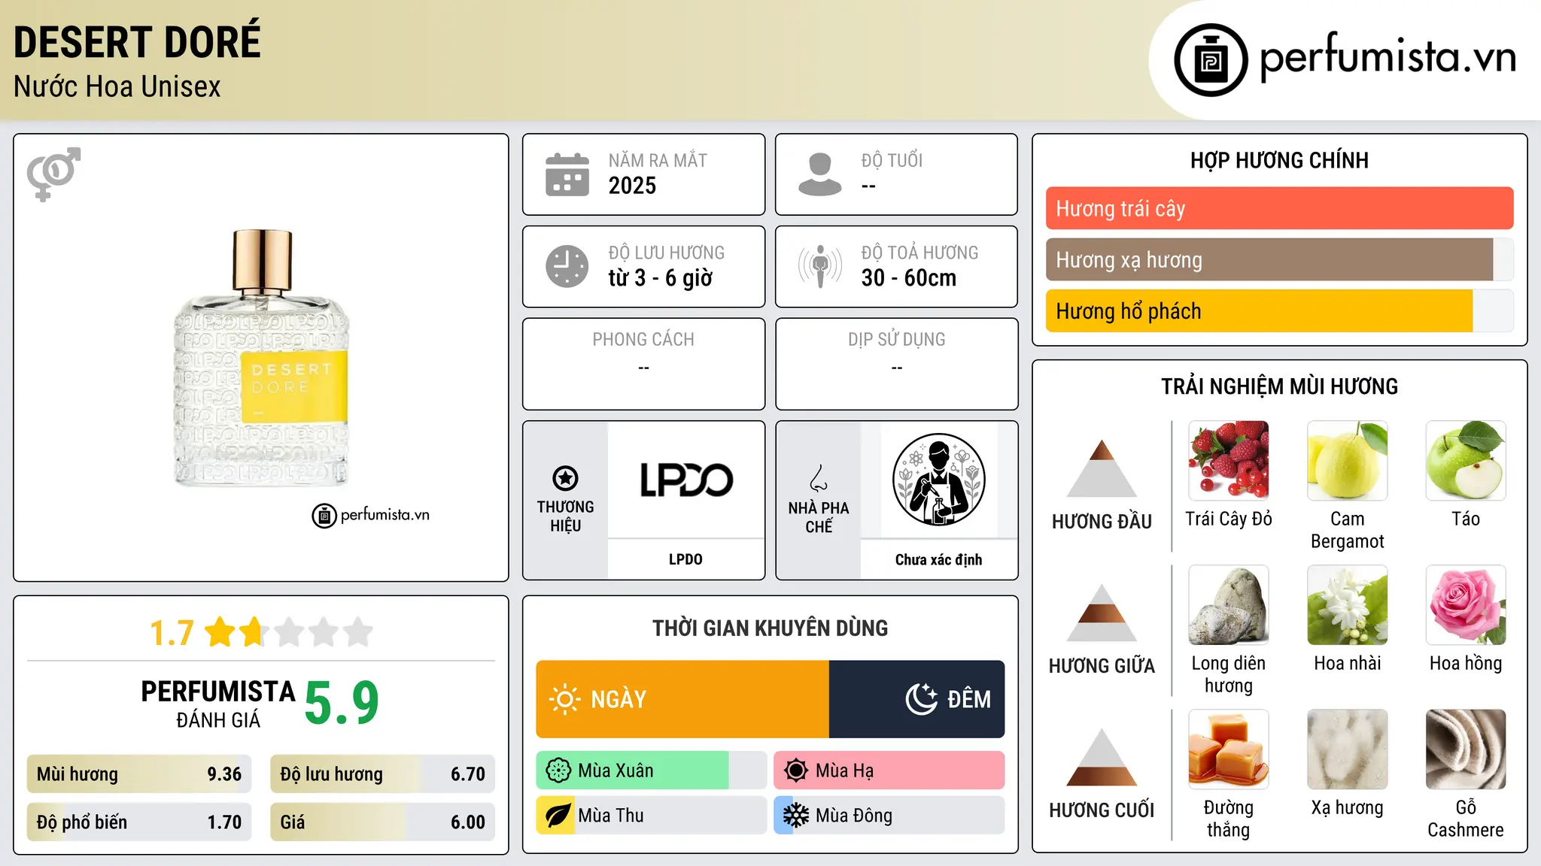The height and width of the screenshot is (866, 1541).
Task: Click the HỢP HƯƠNG CHÍNH heading
Action: pyautogui.click(x=1279, y=160)
